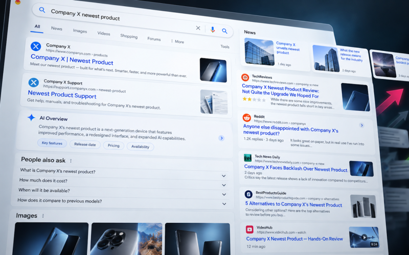Image resolution: width=409 pixels, height=255 pixels.
Task: Open "Company X Newest Product — Hands-On Review" link
Action: (x=294, y=239)
